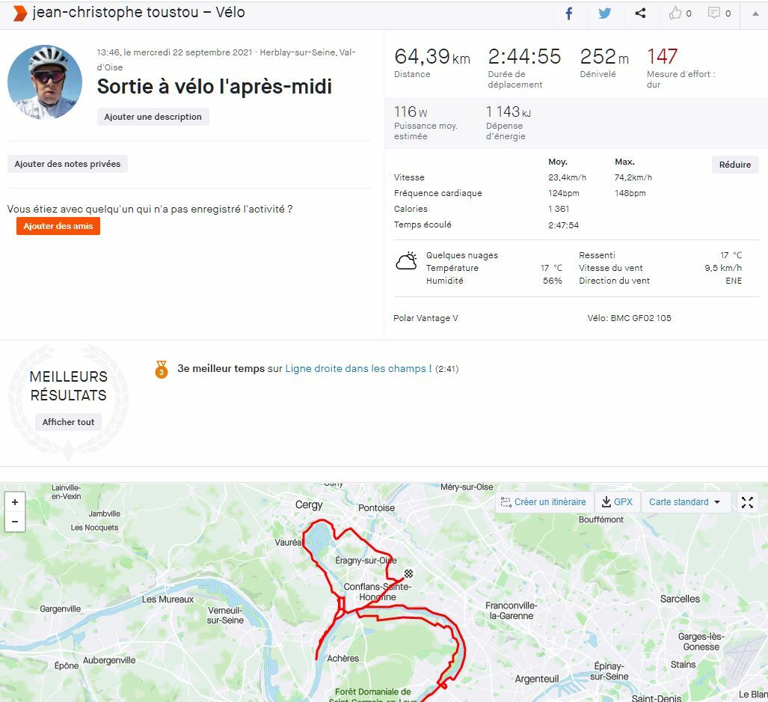Viewport: 768px width, 702px height.
Task: Open comments via the speech-bubble icon
Action: pos(719,13)
